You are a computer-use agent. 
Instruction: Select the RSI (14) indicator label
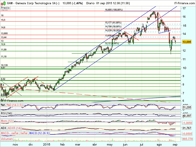[x=6, y=113]
